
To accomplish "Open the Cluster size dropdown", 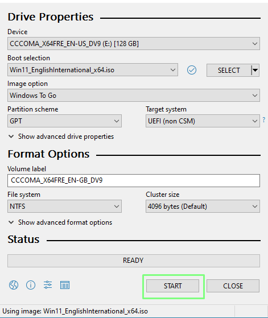I will coord(203,207).
